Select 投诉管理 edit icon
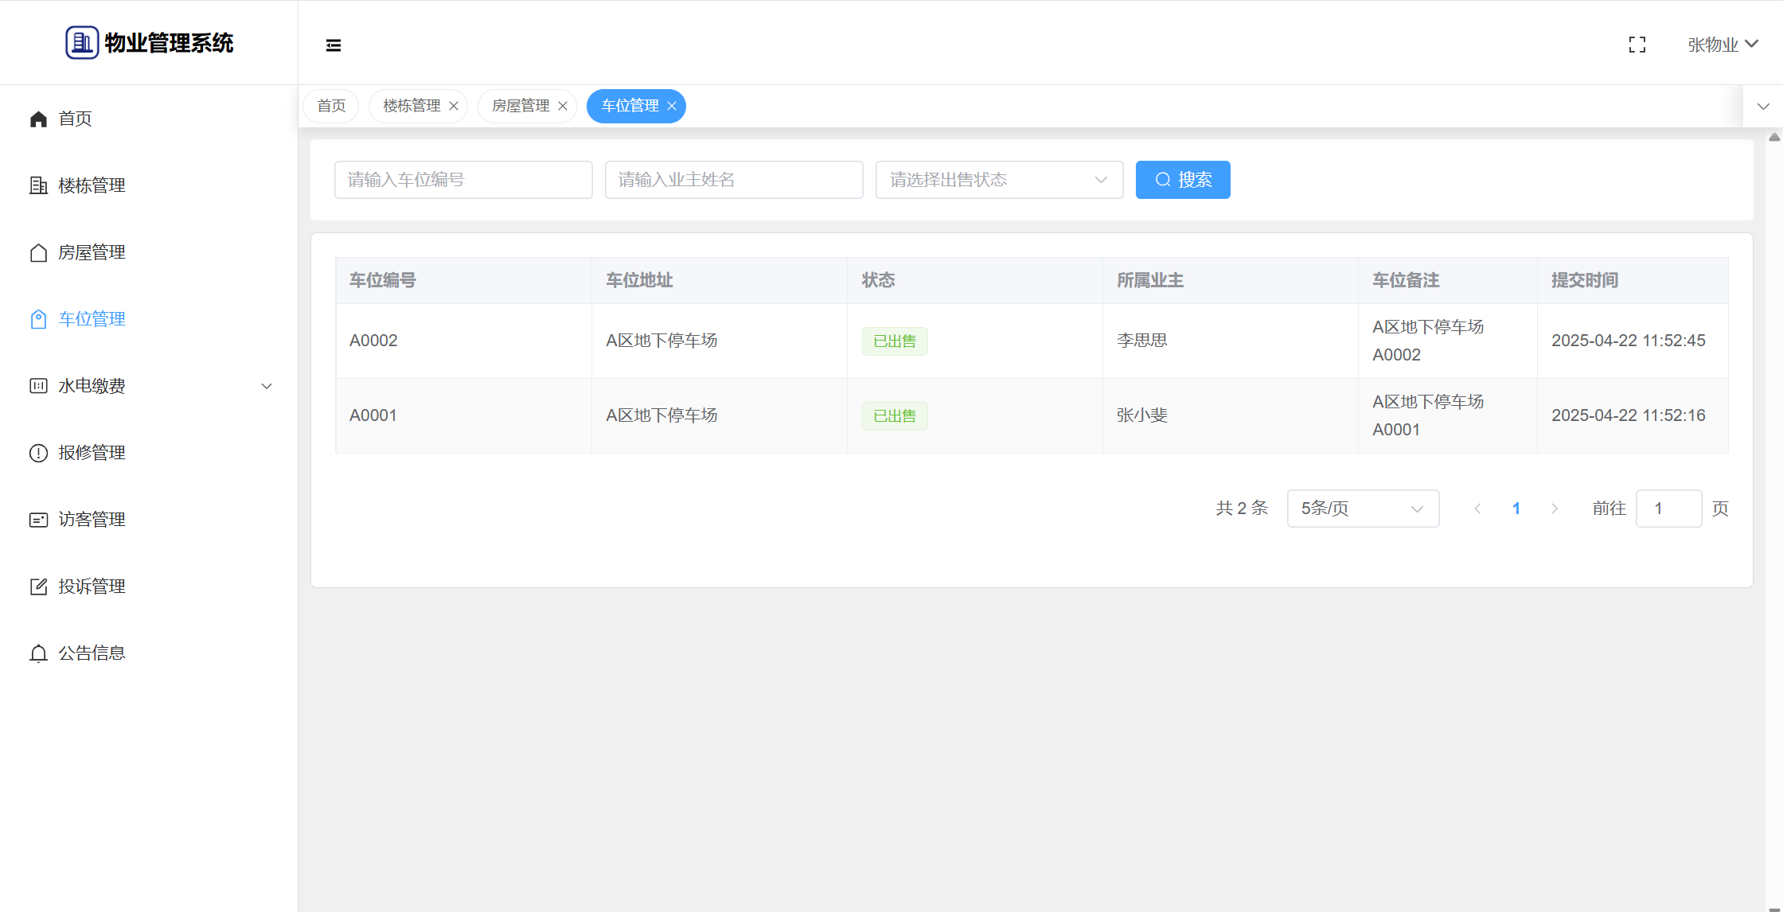Viewport: 1783px width, 912px height. tap(38, 587)
